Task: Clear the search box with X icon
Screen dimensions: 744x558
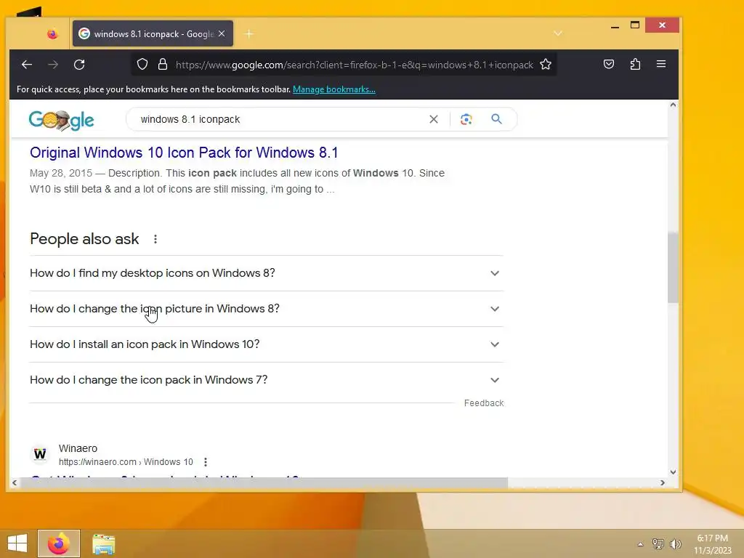Action: (434, 119)
